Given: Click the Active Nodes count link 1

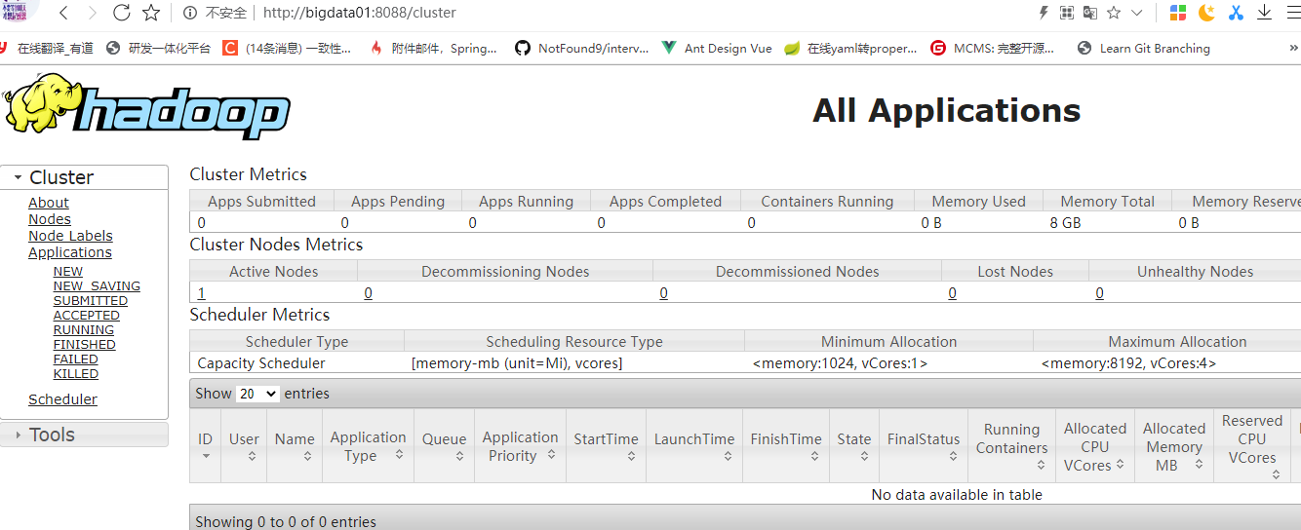Looking at the screenshot, I should (x=201, y=293).
